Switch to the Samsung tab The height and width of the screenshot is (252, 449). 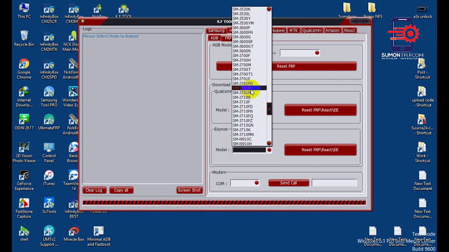pyautogui.click(x=216, y=30)
